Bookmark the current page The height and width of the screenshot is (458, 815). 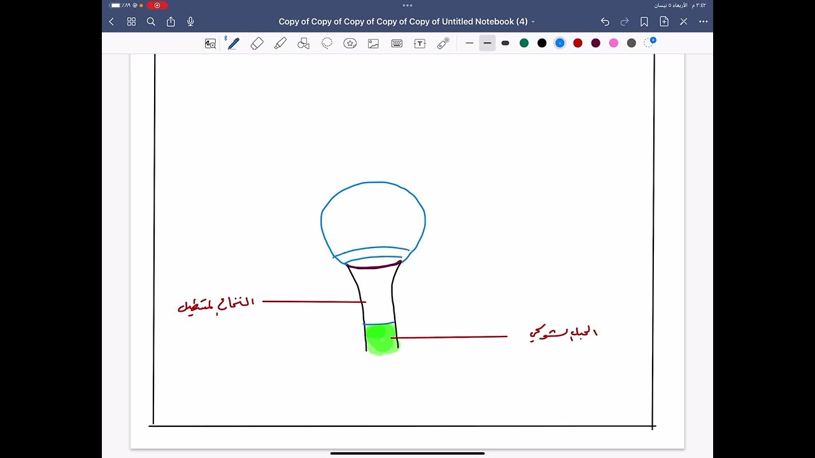pos(644,22)
